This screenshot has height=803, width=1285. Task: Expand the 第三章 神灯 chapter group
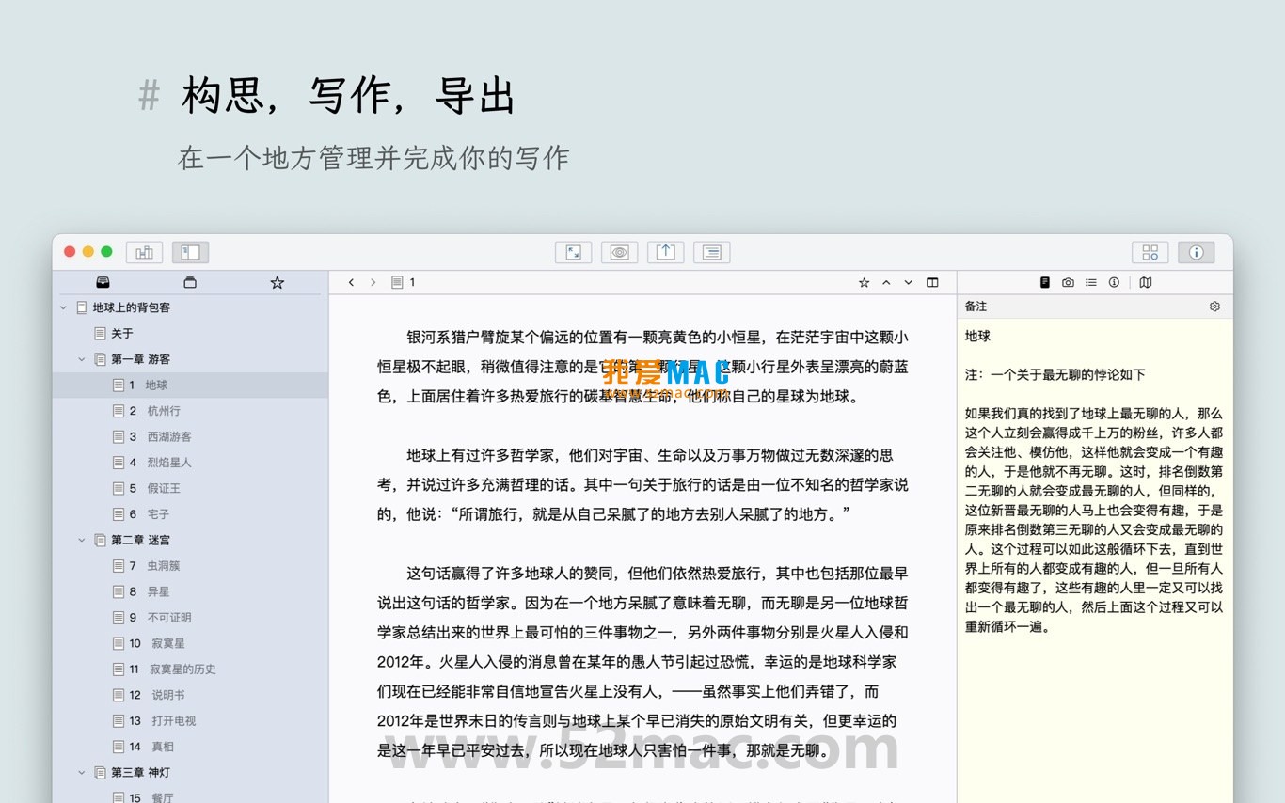coord(81,772)
